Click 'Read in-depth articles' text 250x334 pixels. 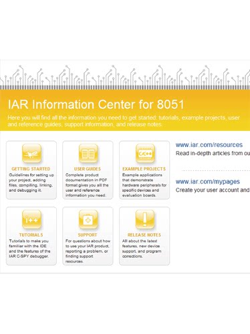213,154
